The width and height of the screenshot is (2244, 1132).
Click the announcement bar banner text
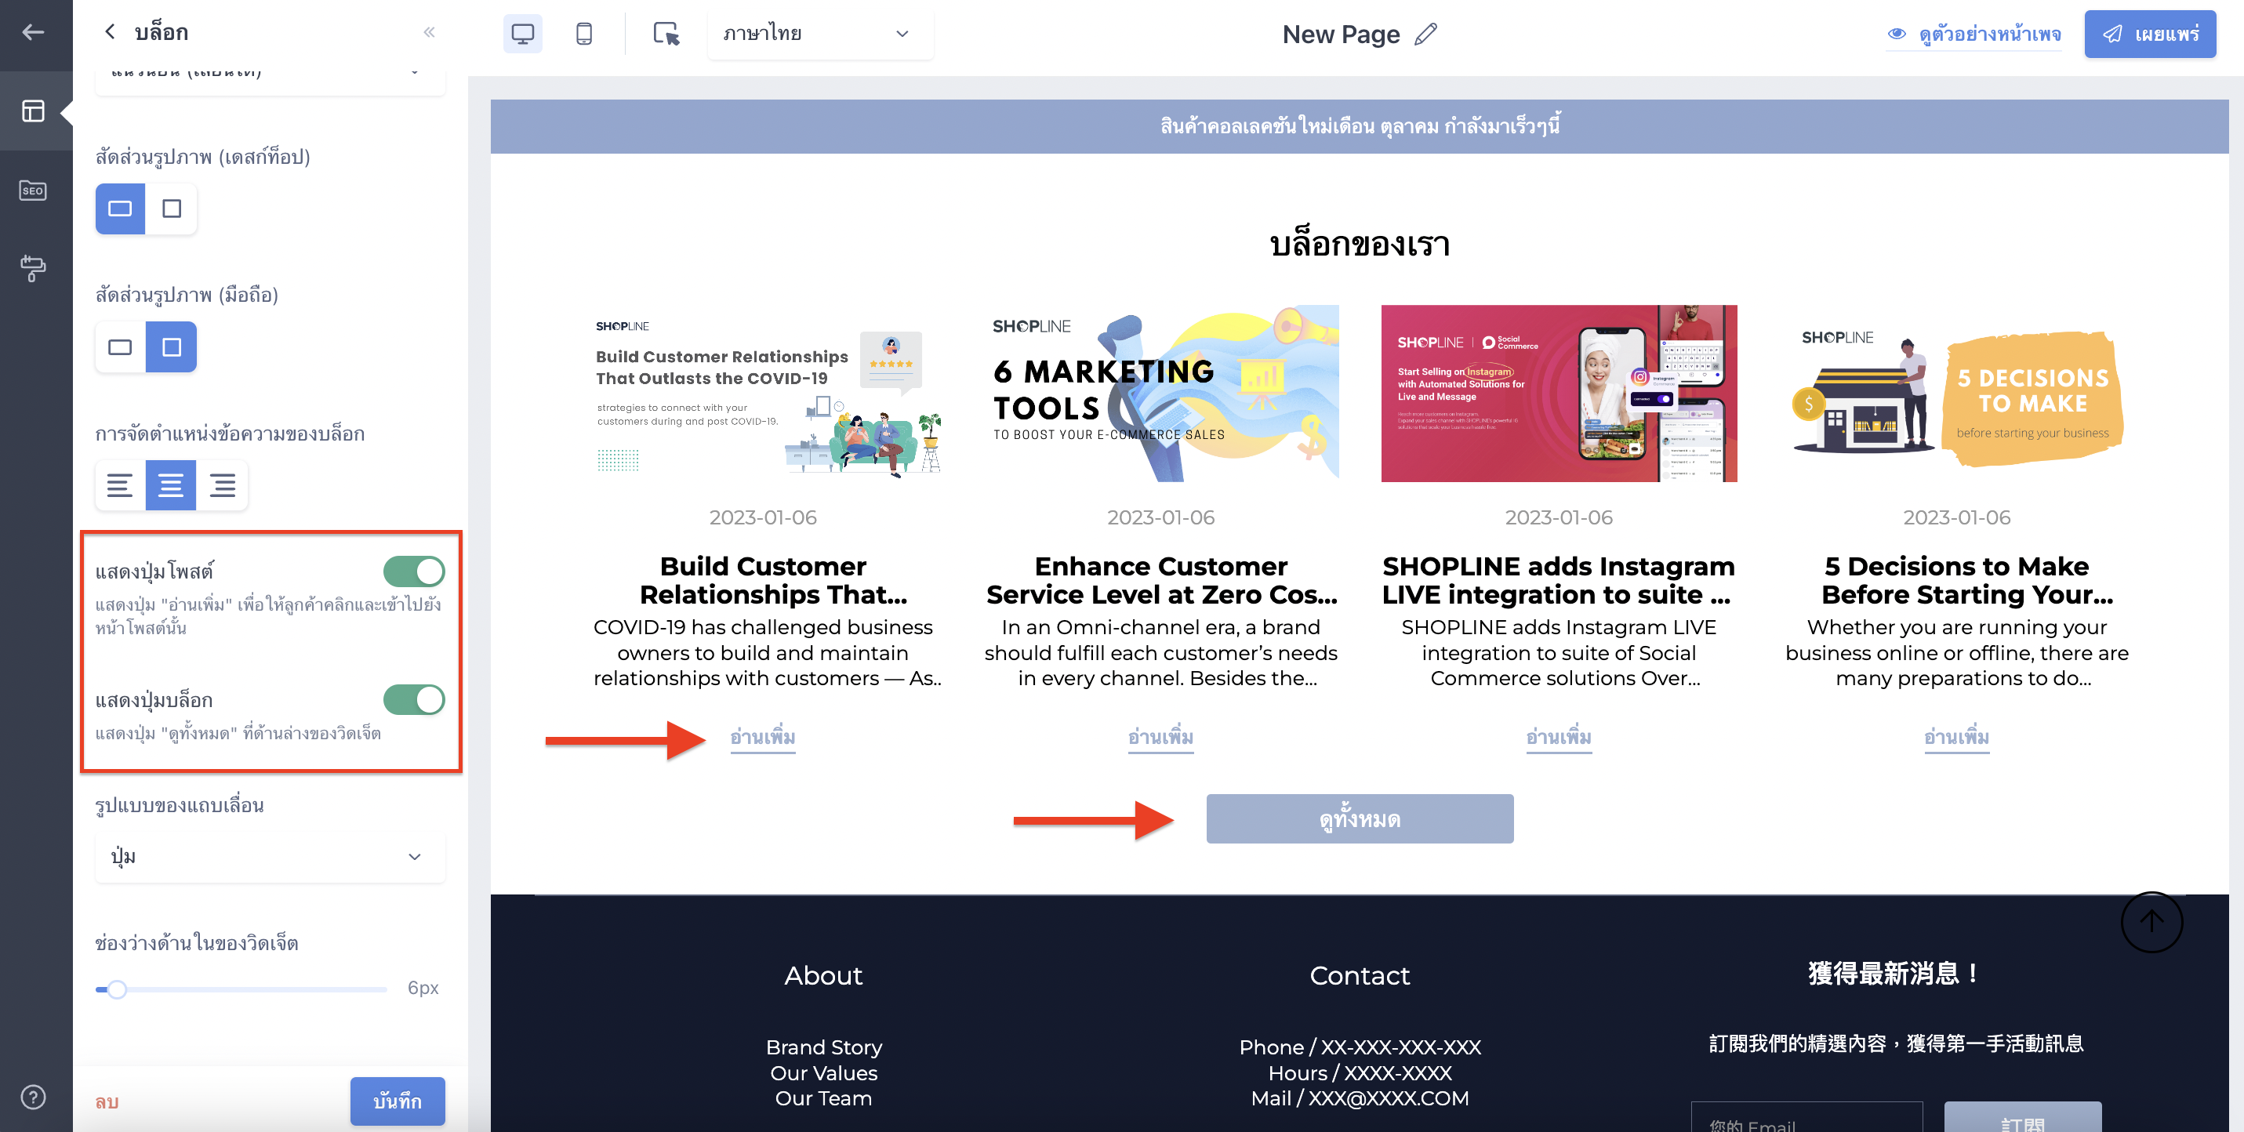(1359, 126)
